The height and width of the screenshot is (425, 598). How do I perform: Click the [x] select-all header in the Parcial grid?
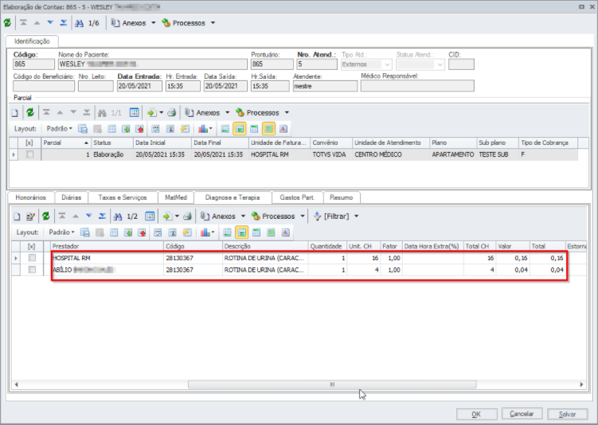(29, 142)
